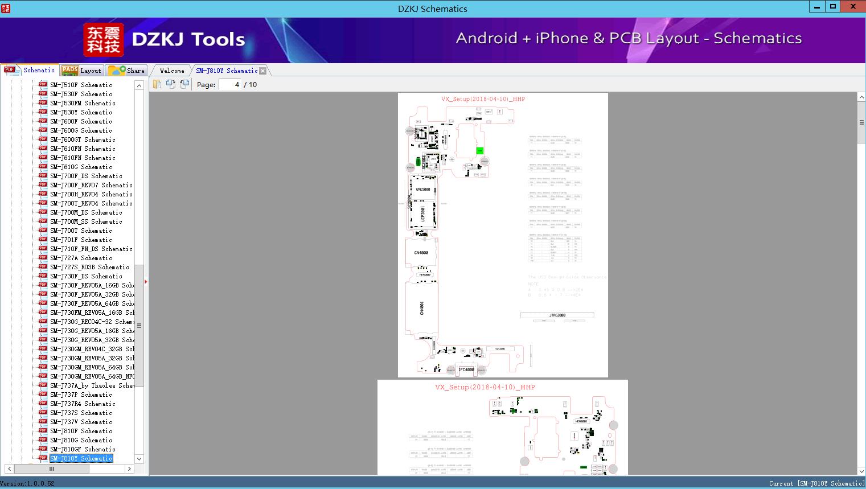
Task: Select SM-J700T_REV04 Schematic entry
Action: pos(91,203)
